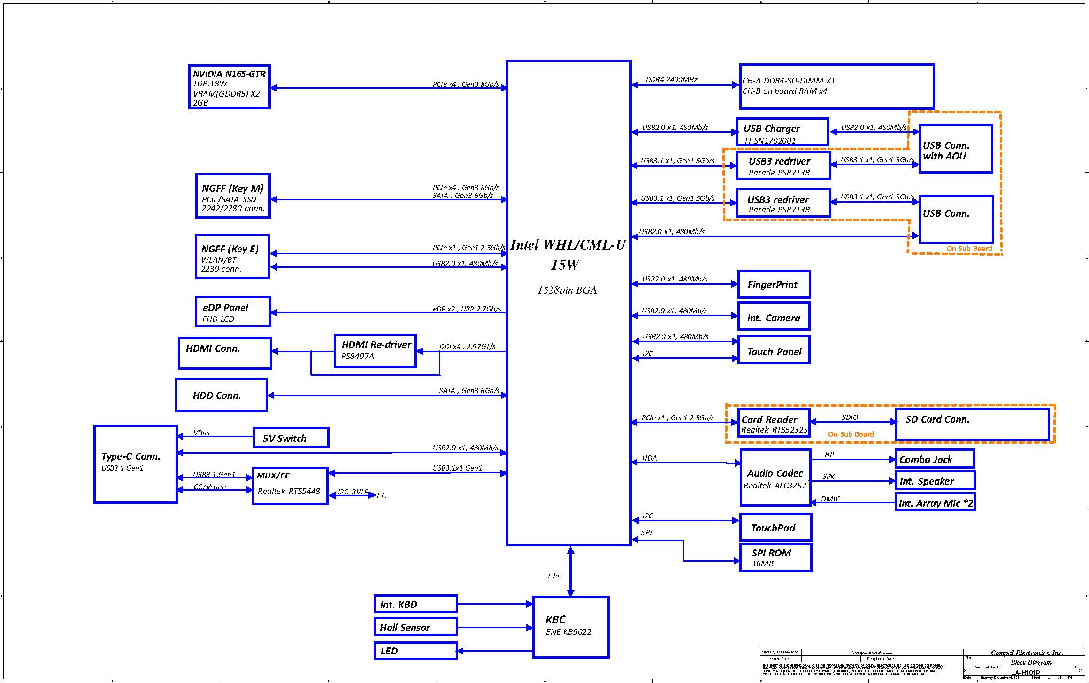Click the LA-H101P document number field

tap(1025, 673)
